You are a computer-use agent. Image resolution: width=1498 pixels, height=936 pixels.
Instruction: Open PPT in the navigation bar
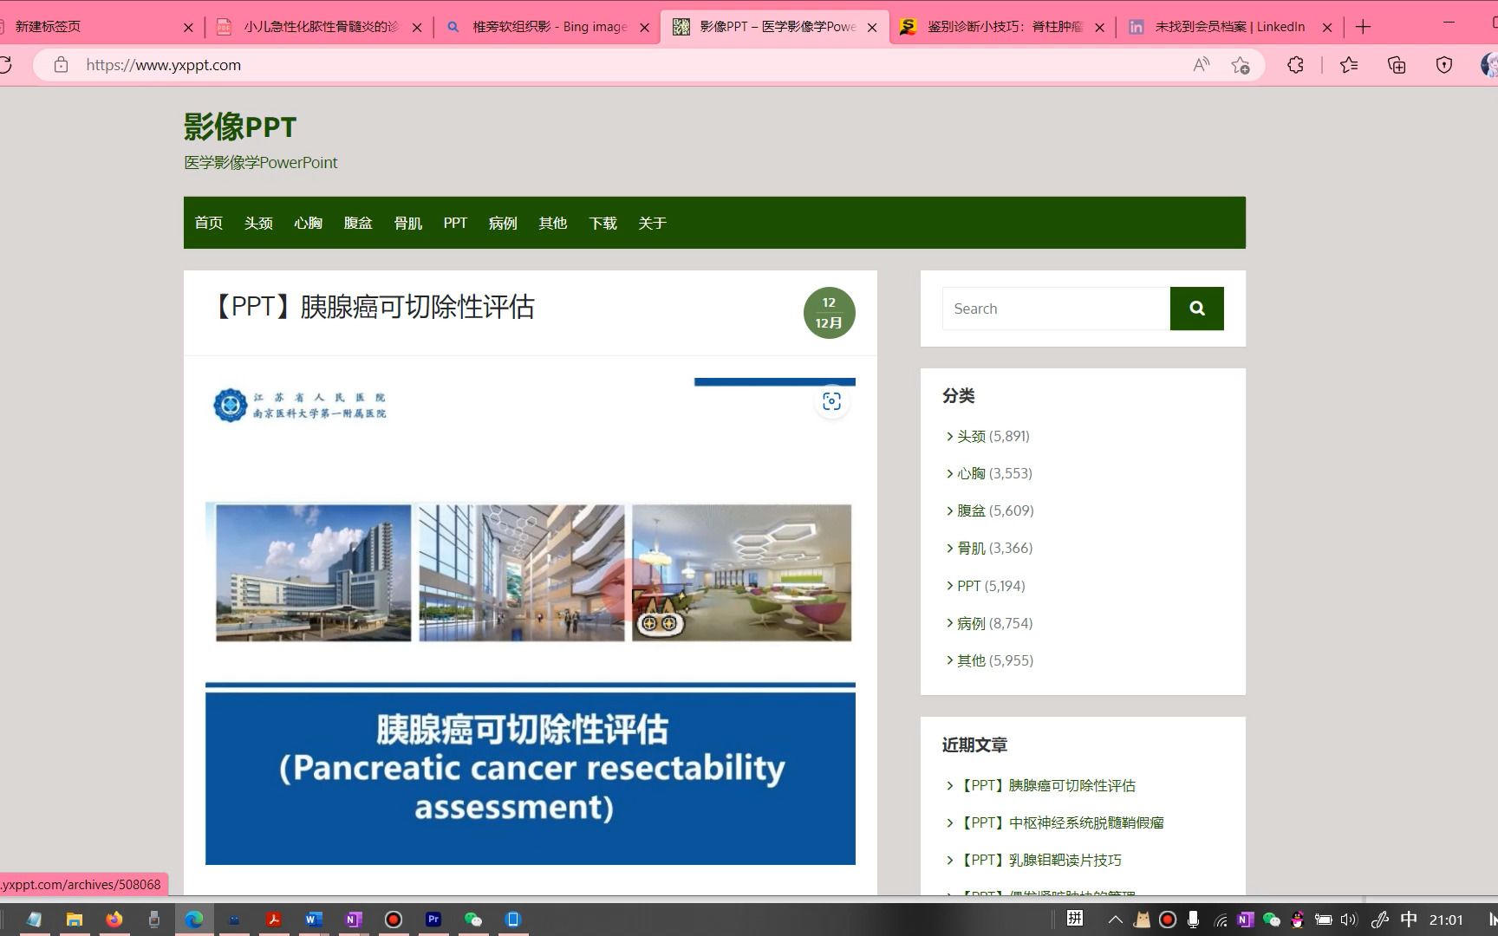point(455,223)
